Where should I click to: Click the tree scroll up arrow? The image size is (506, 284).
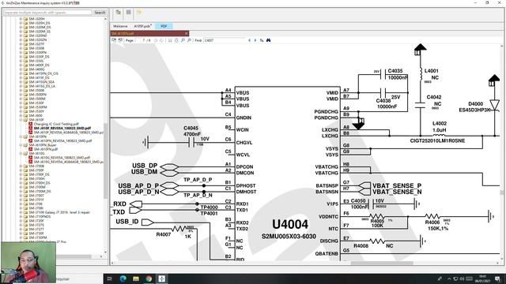click(105, 19)
